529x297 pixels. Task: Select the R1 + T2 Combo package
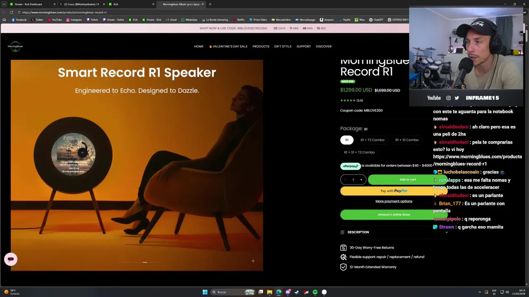pyautogui.click(x=372, y=140)
